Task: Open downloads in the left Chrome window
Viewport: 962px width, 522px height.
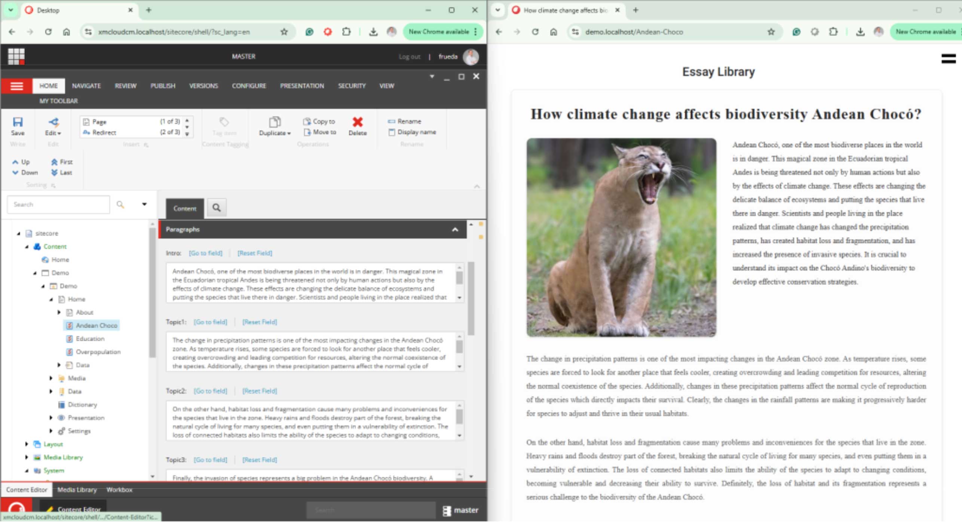Action: [373, 32]
